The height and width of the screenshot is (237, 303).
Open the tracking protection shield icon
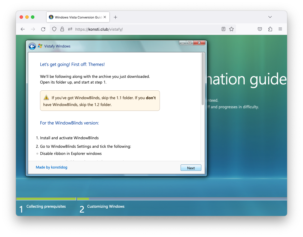[54, 29]
